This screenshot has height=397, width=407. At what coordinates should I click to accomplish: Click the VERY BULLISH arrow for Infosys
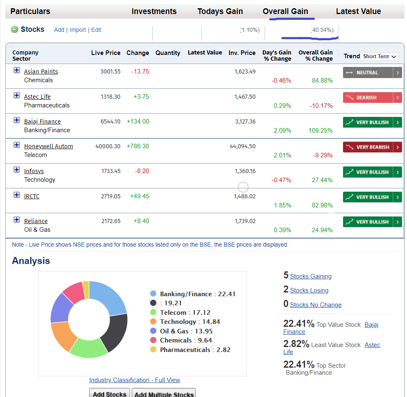[398, 172]
